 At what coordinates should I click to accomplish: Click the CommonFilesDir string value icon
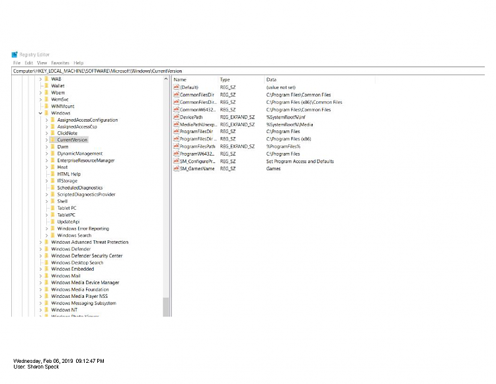pos(176,95)
